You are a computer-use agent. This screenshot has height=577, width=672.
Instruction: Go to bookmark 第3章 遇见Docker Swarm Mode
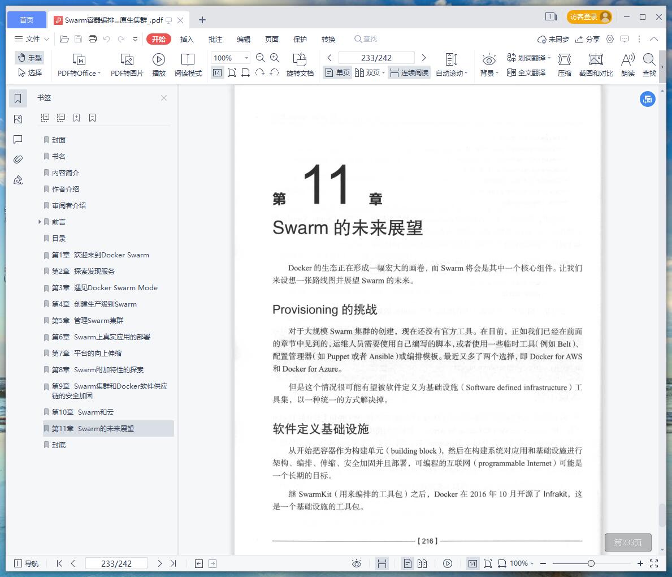point(105,288)
